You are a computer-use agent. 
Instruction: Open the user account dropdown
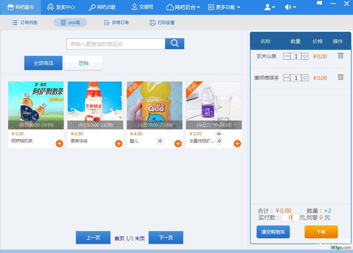(270, 7)
